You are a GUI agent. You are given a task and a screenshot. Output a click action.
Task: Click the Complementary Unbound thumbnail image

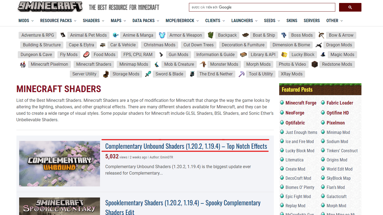(60, 164)
